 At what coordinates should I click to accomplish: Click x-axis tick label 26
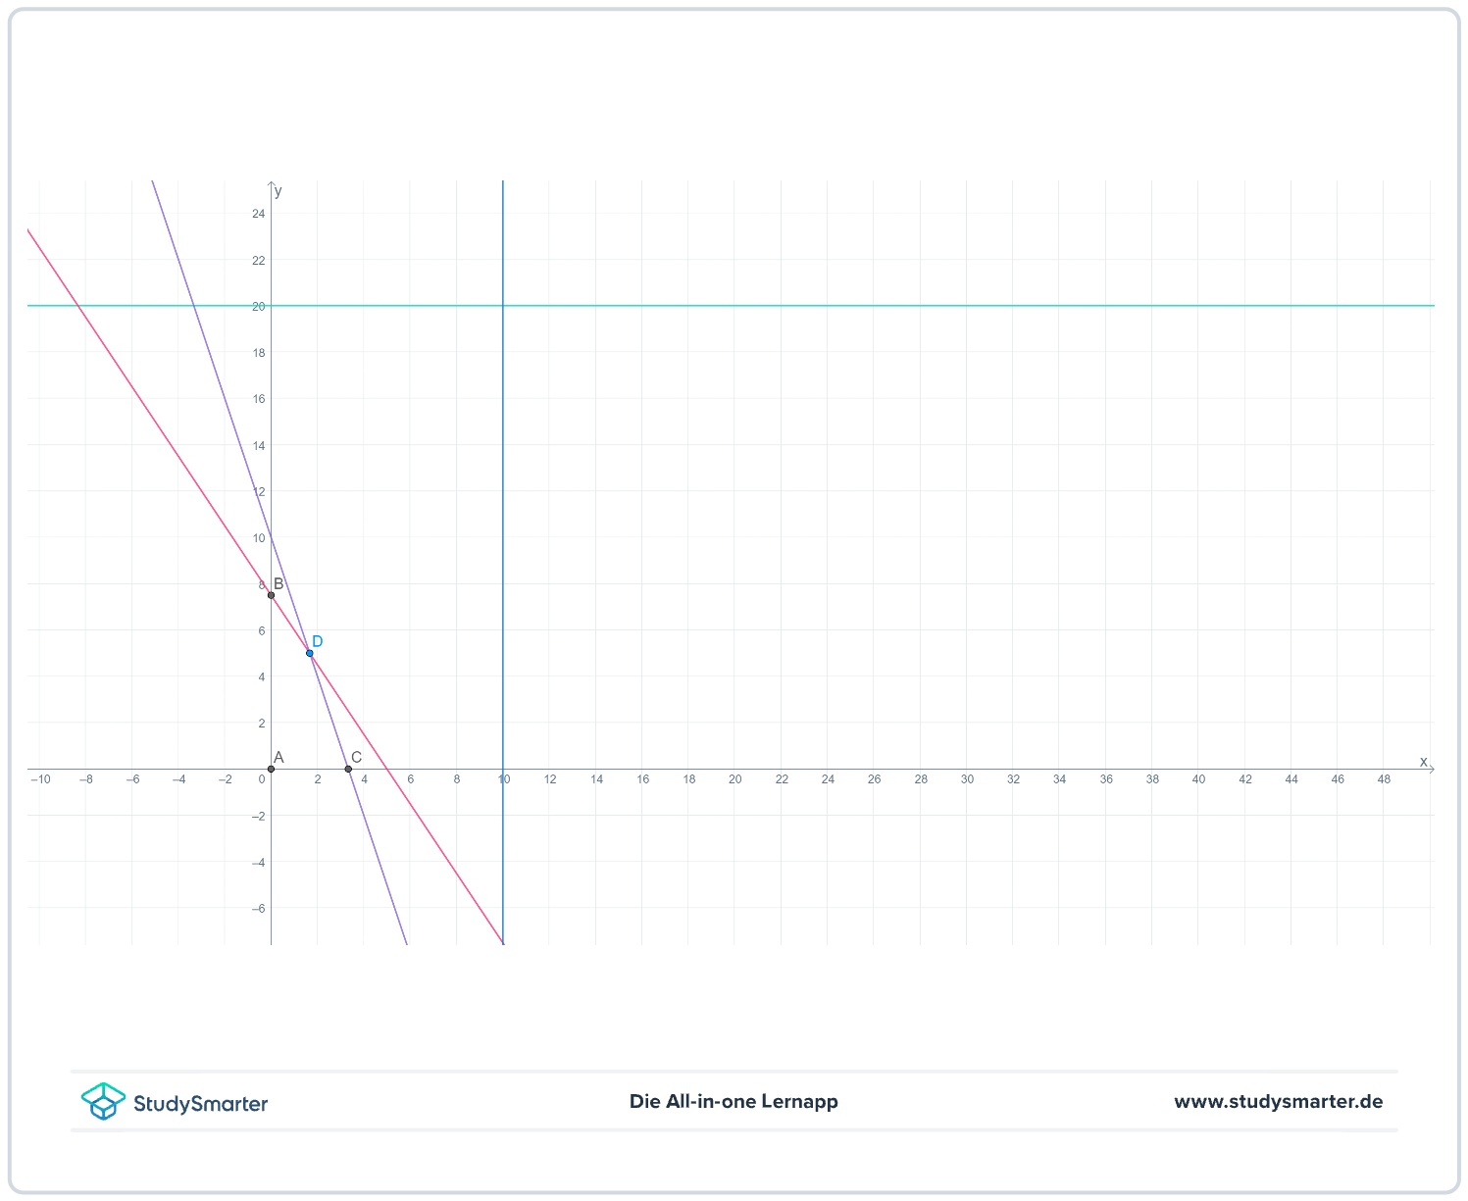875,779
